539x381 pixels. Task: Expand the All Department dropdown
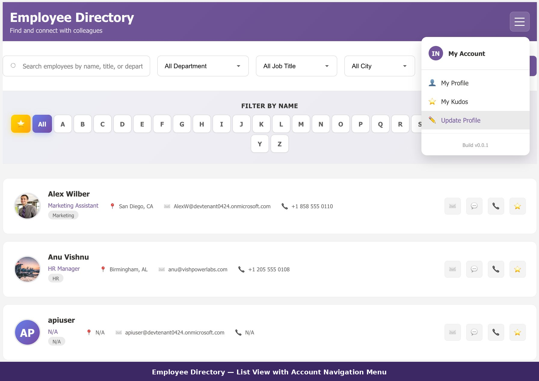pyautogui.click(x=203, y=66)
